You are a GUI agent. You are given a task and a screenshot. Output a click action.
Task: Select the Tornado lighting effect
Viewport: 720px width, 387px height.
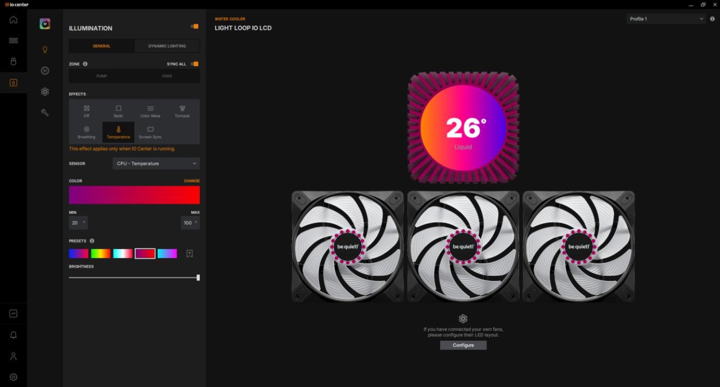[x=182, y=111]
